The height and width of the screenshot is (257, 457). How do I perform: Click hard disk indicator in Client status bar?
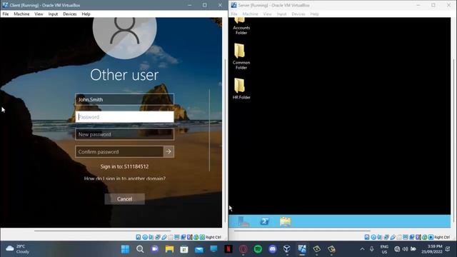tap(139, 237)
